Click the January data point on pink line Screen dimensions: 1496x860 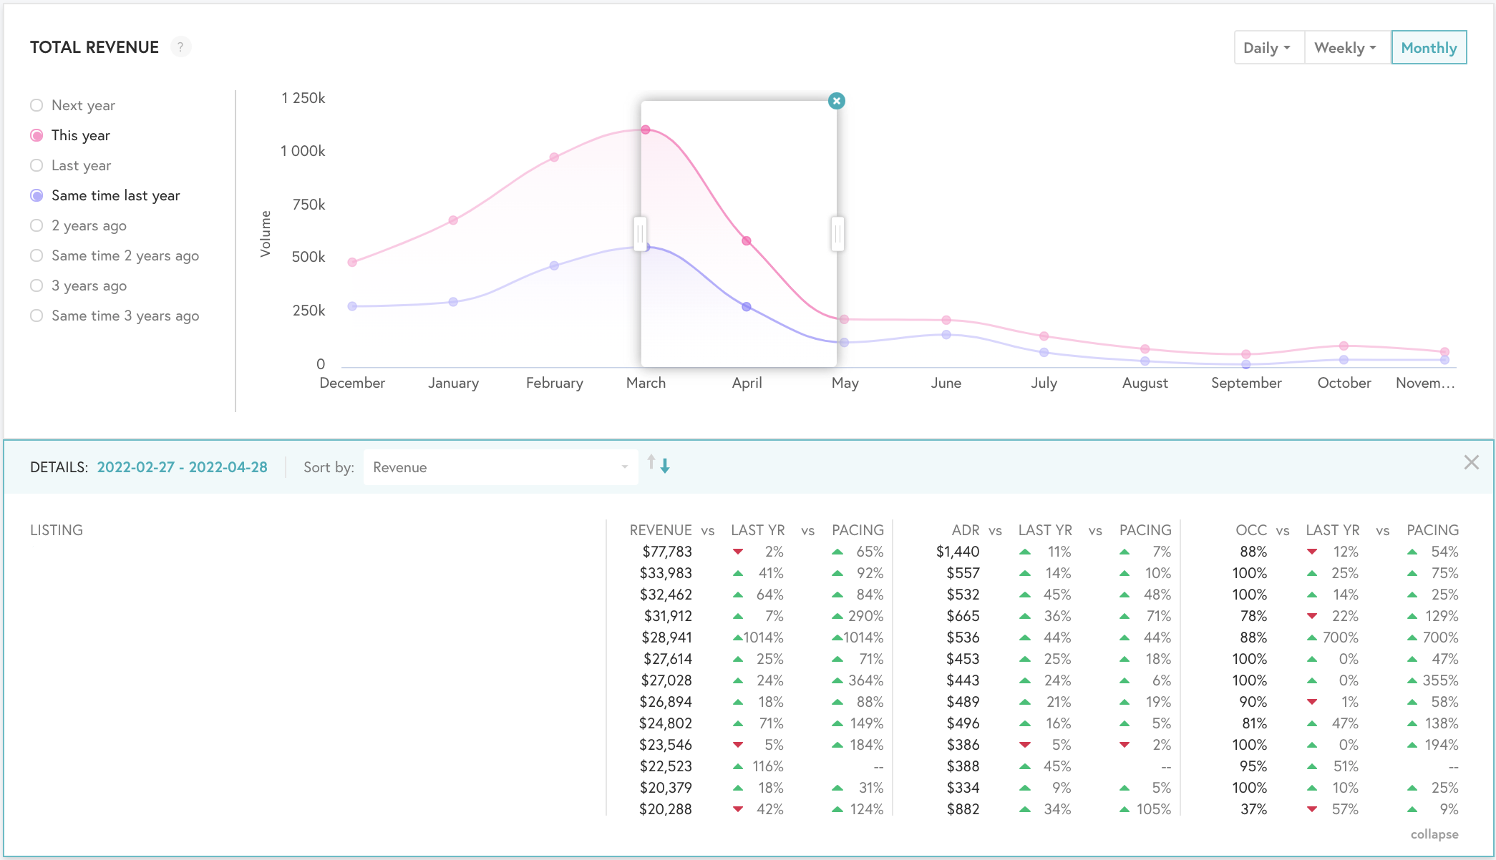453,220
